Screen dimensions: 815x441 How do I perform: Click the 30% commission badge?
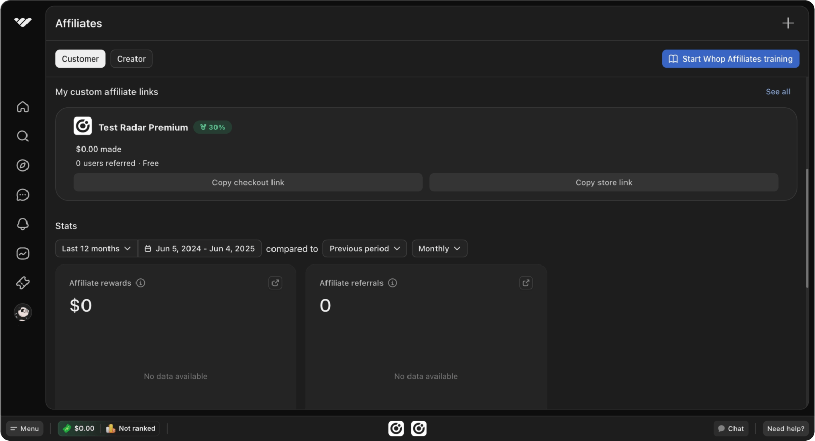[212, 127]
